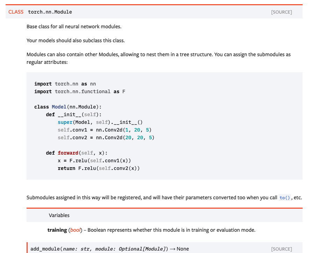Click the paragraph beginning 'Modules can also contain'
The height and width of the screenshot is (253, 311).
coord(159,58)
